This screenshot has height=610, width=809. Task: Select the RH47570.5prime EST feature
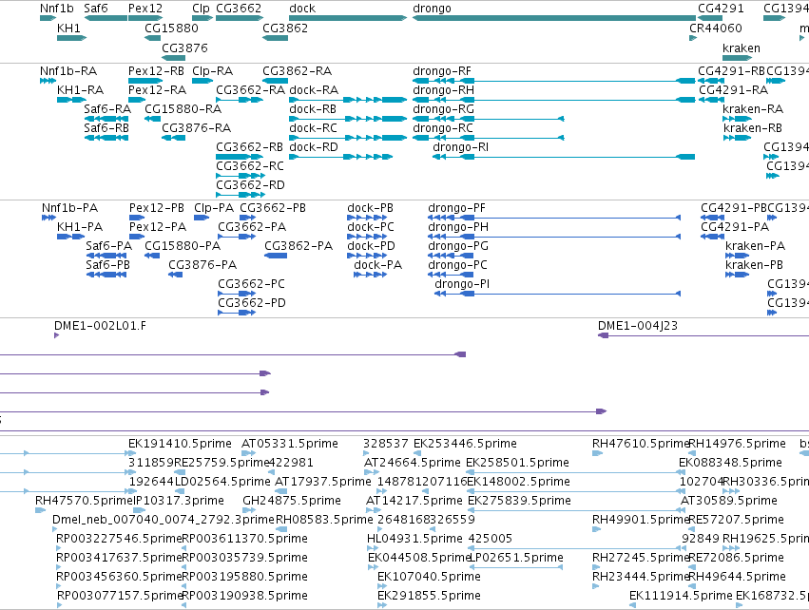click(x=40, y=510)
